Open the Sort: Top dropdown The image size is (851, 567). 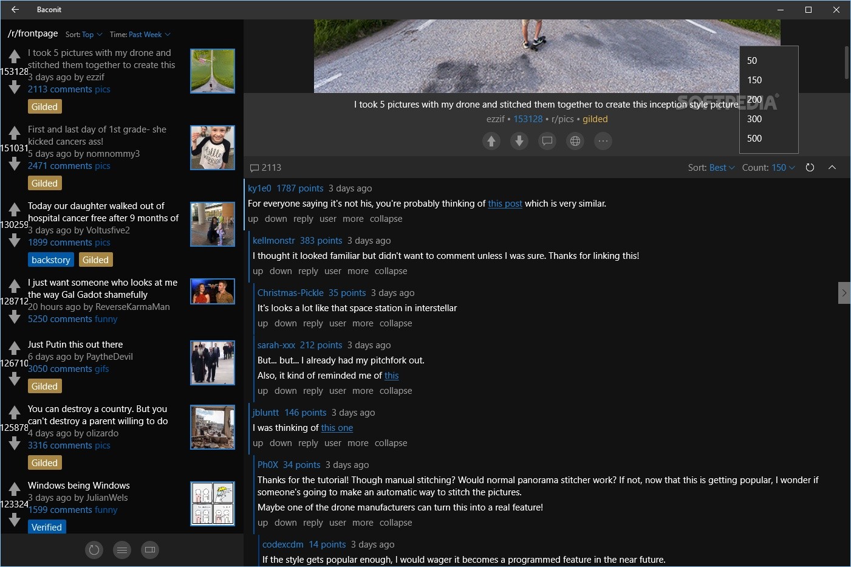(x=84, y=35)
